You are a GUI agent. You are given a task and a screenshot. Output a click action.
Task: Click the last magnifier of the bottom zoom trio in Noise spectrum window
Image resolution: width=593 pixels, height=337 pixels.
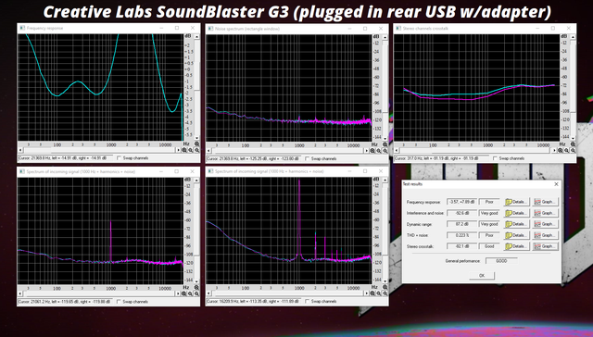385,150
